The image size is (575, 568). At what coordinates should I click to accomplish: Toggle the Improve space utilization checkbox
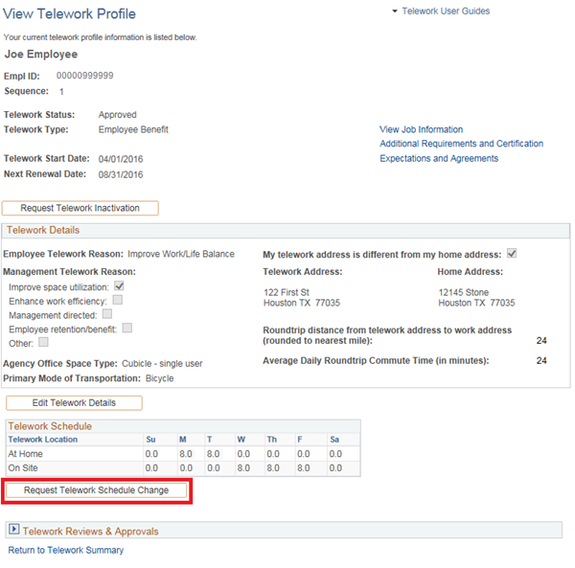point(120,286)
